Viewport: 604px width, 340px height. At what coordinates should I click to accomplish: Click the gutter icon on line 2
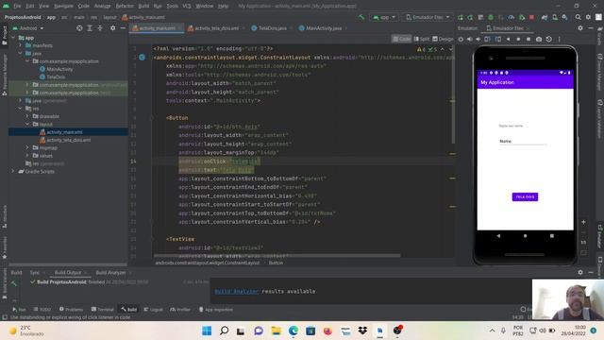(143, 57)
